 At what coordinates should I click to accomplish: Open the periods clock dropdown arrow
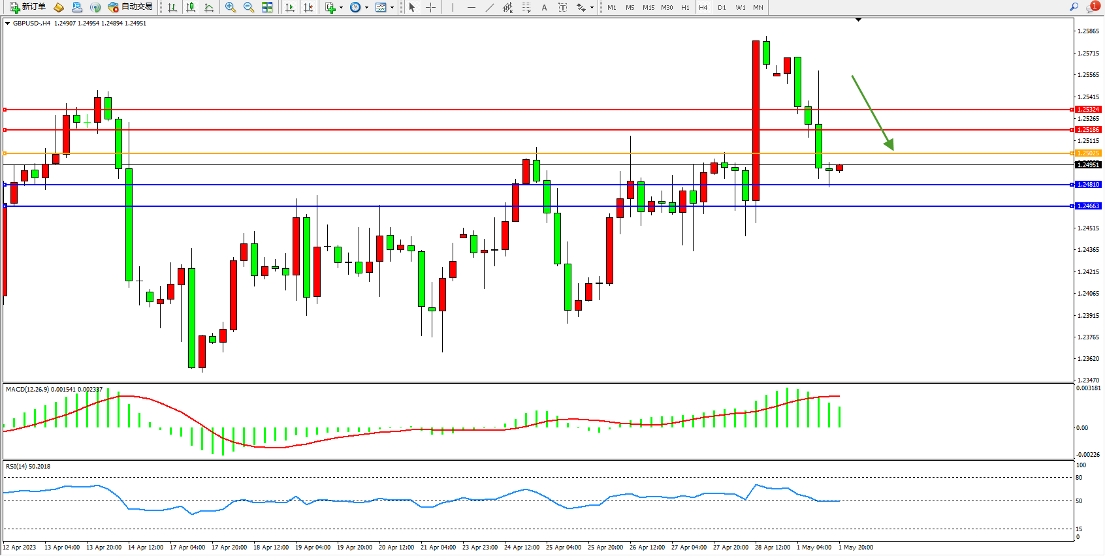point(366,8)
